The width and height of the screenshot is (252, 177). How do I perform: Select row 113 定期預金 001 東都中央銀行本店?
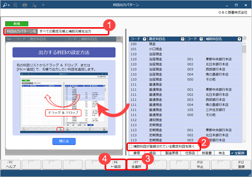point(185,130)
